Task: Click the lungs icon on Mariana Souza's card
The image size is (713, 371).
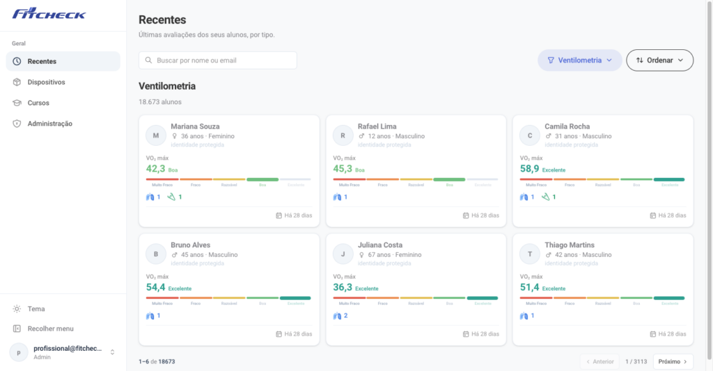Action: pyautogui.click(x=150, y=197)
